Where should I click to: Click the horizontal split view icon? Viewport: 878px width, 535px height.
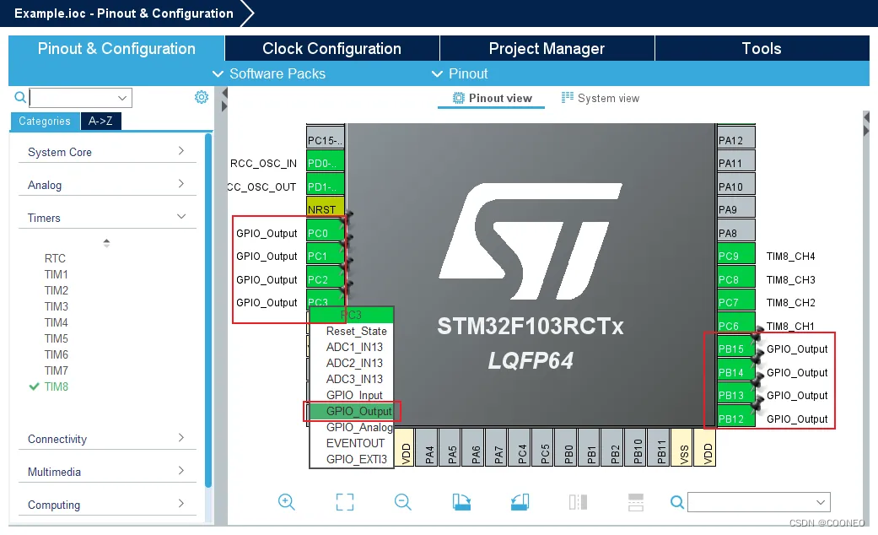[x=636, y=502]
